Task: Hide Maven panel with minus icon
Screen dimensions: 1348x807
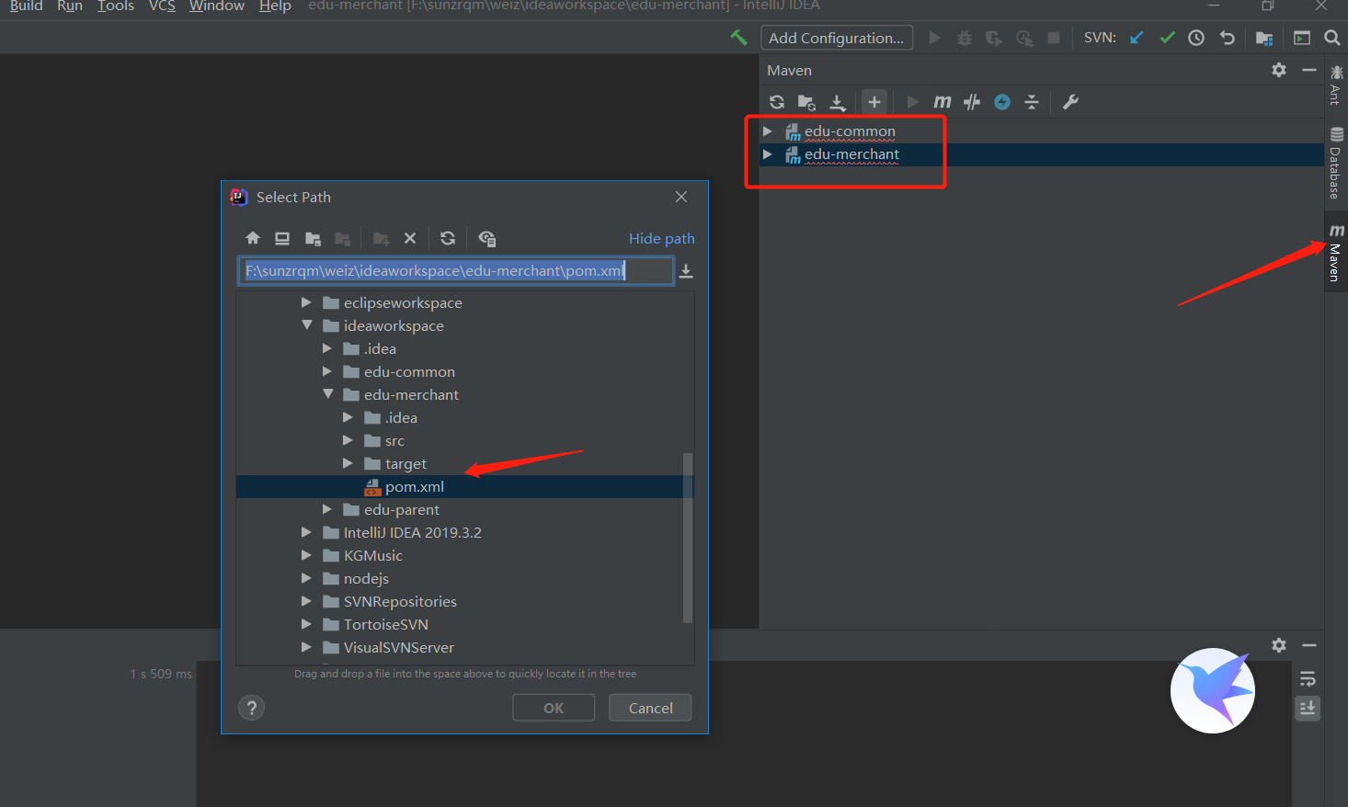Action: click(1309, 70)
